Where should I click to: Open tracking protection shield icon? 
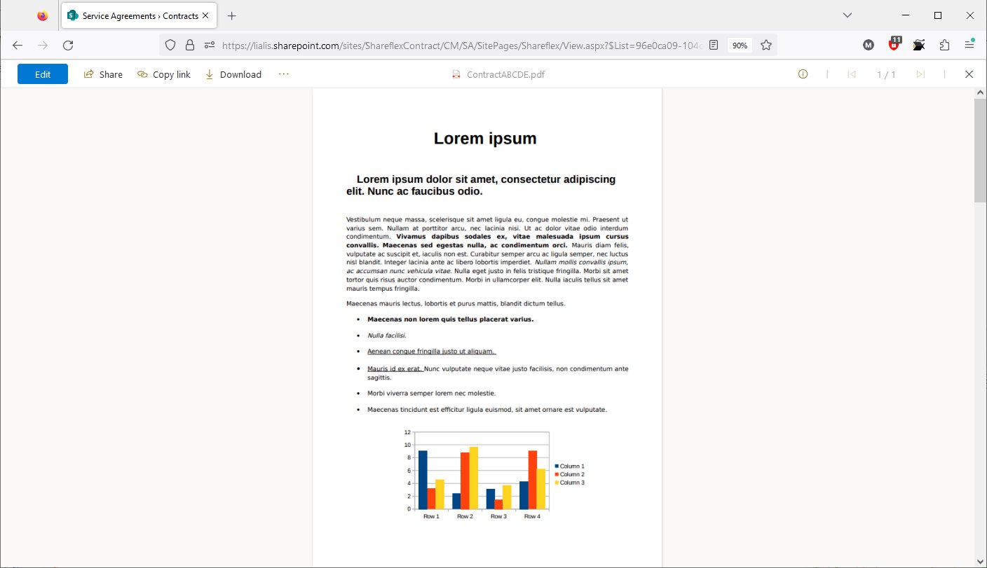[170, 45]
